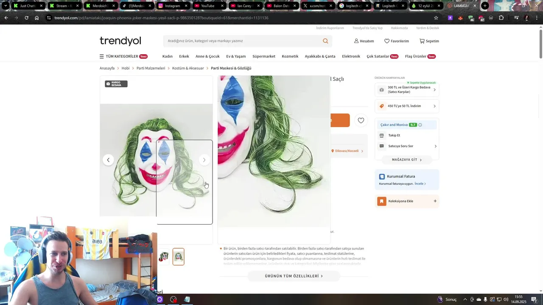Click browser back arrow
This screenshot has height=305, width=543.
coord(6,18)
